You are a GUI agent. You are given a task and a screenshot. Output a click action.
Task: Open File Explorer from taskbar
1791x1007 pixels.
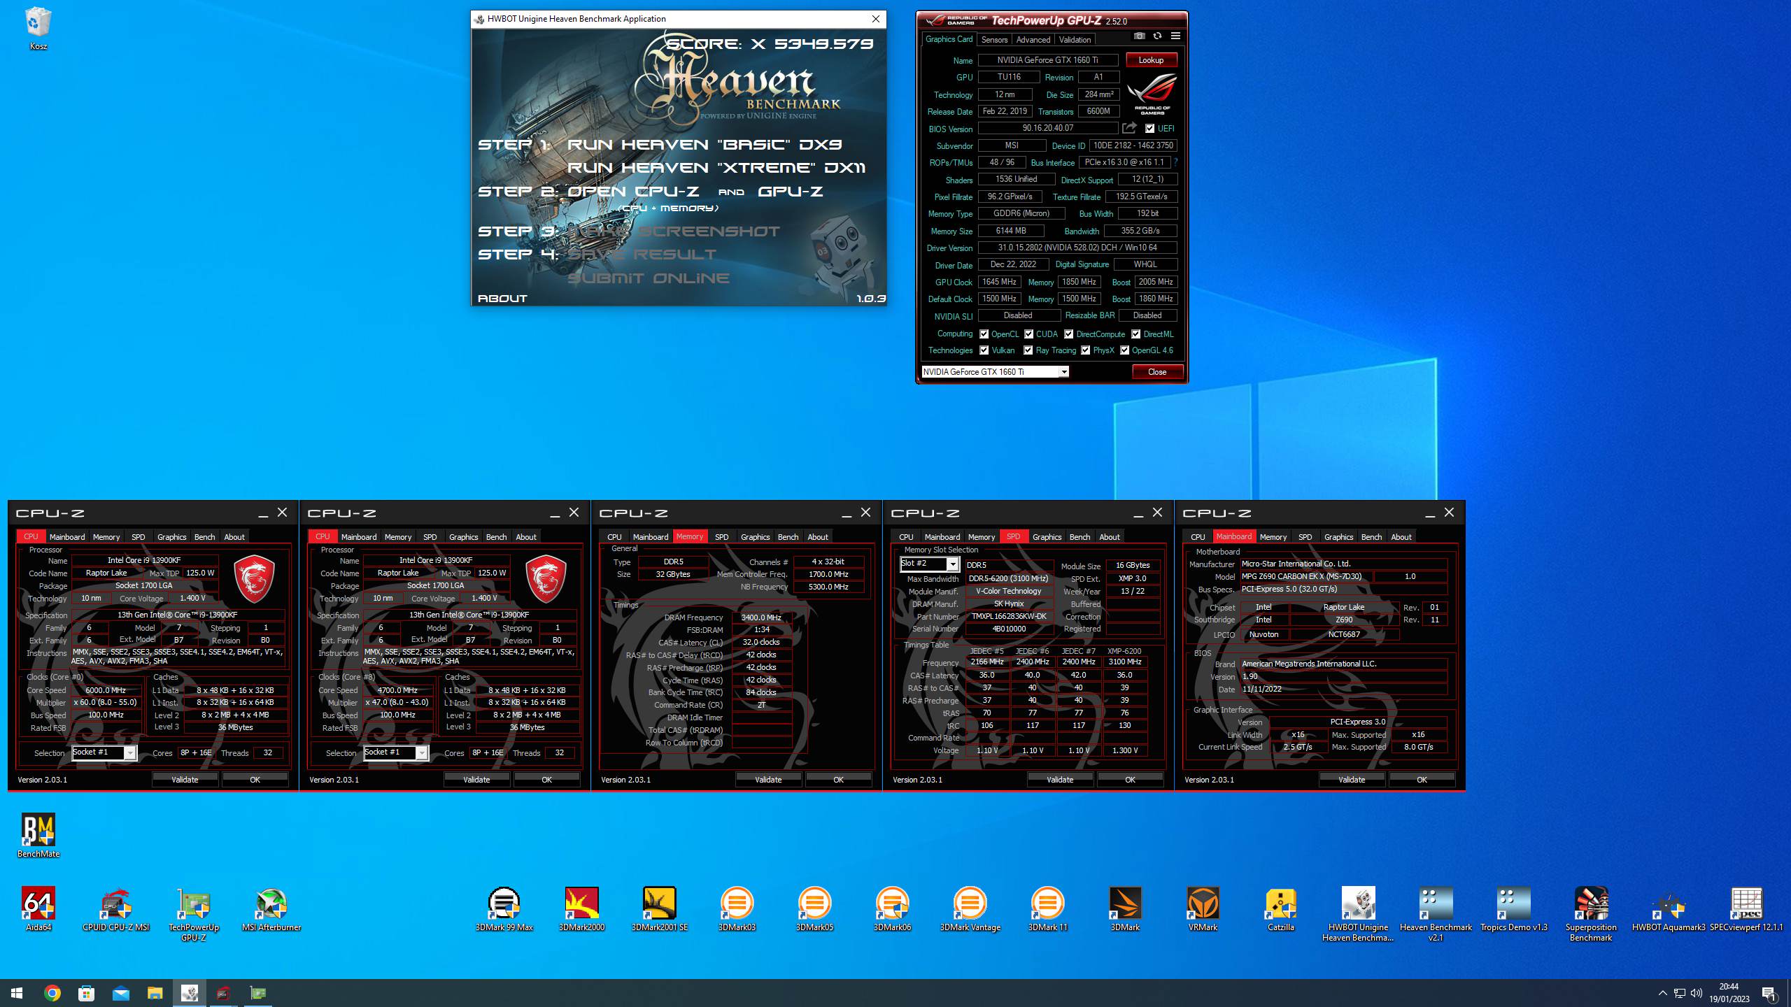[155, 993]
